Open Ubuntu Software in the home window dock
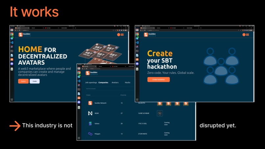The width and height of the screenshot is (265, 149). pos(12,60)
